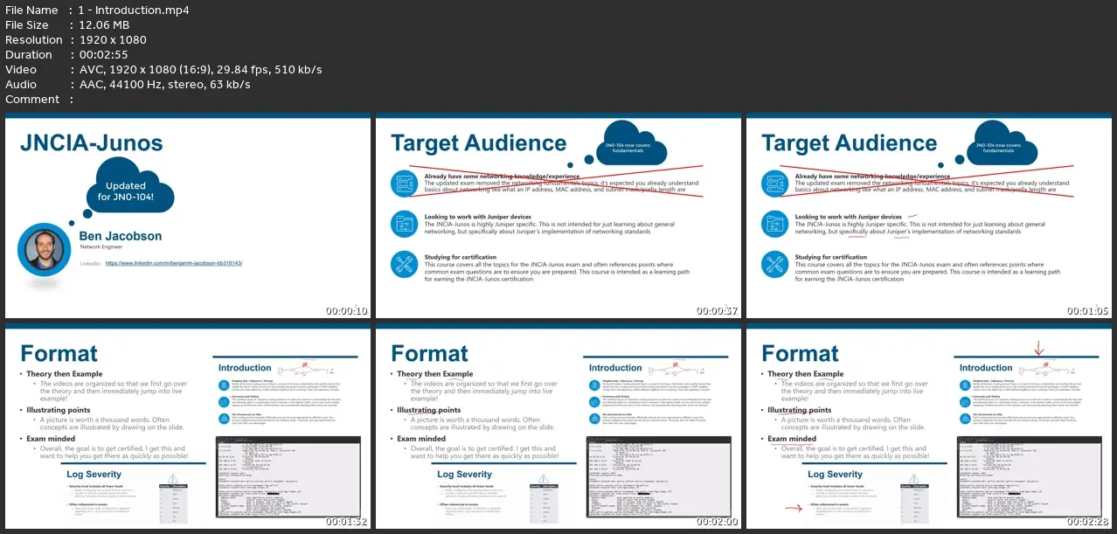Click the 'Format' title in 00:02:00 slide
This screenshot has height=534, width=1117.
[x=429, y=353]
